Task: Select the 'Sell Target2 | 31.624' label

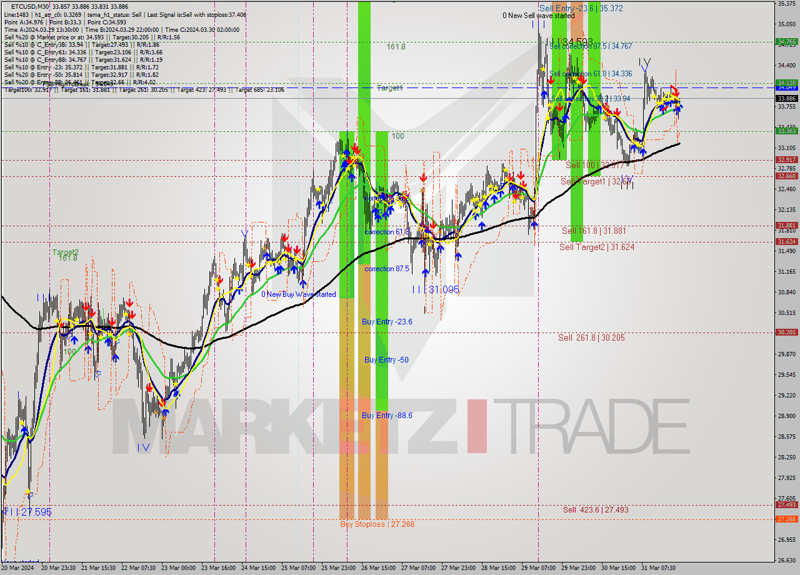Action: pos(597,247)
